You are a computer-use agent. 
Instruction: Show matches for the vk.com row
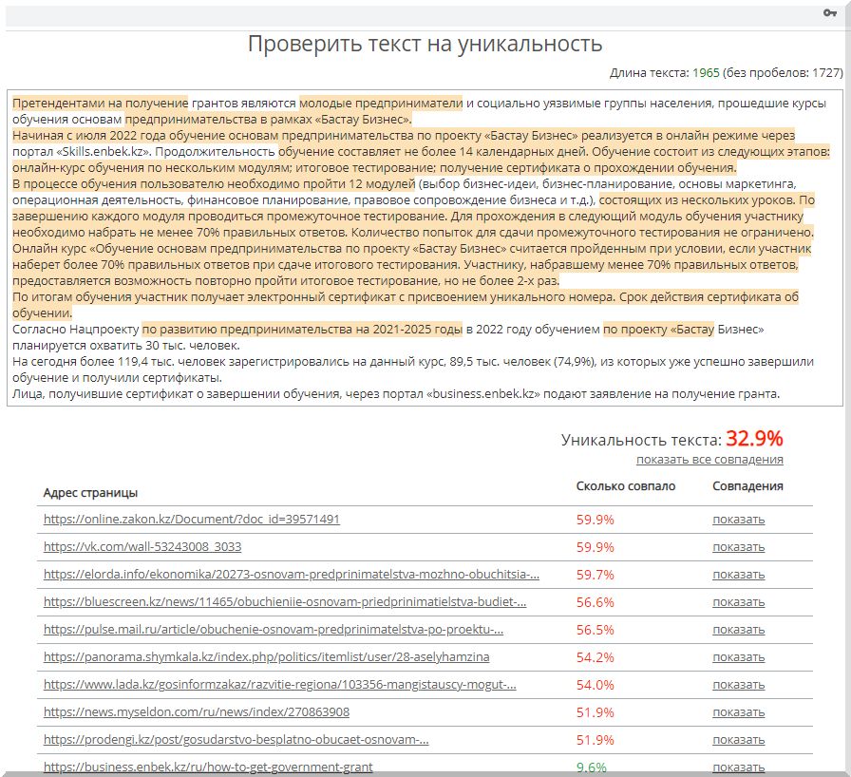pyautogui.click(x=739, y=547)
